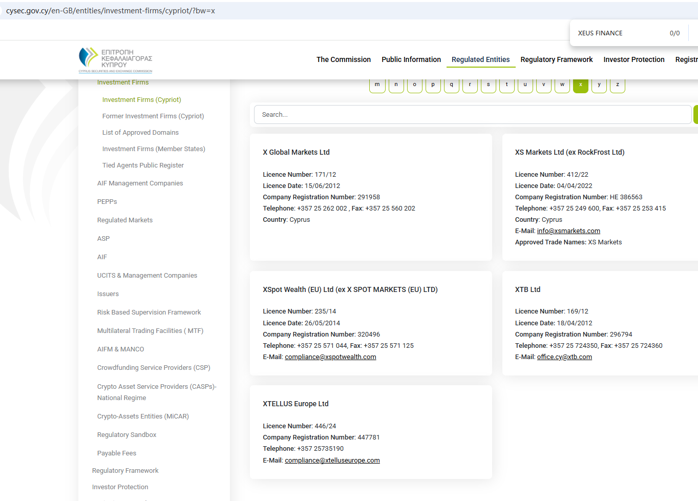Screen dimensions: 698x501
Task: Click the compliance@xspotwealth.com email link
Action: click(330, 357)
